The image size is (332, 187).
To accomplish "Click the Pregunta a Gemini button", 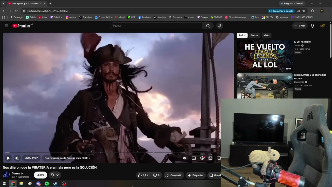I will 292,3.
